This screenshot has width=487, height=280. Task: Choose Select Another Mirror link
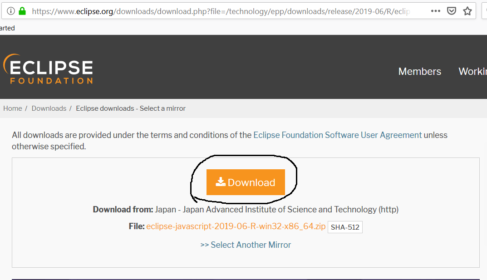[246, 245]
